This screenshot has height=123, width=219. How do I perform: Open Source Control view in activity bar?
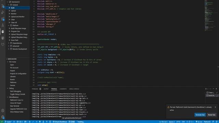click(3, 6)
